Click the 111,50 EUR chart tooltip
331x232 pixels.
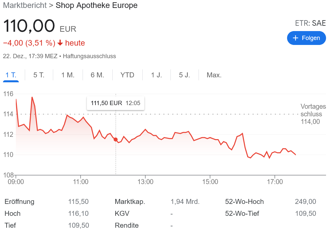point(115,103)
